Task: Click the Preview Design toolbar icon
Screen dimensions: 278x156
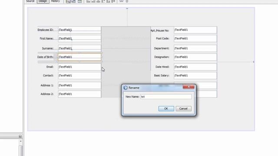Action: click(x=80, y=1)
